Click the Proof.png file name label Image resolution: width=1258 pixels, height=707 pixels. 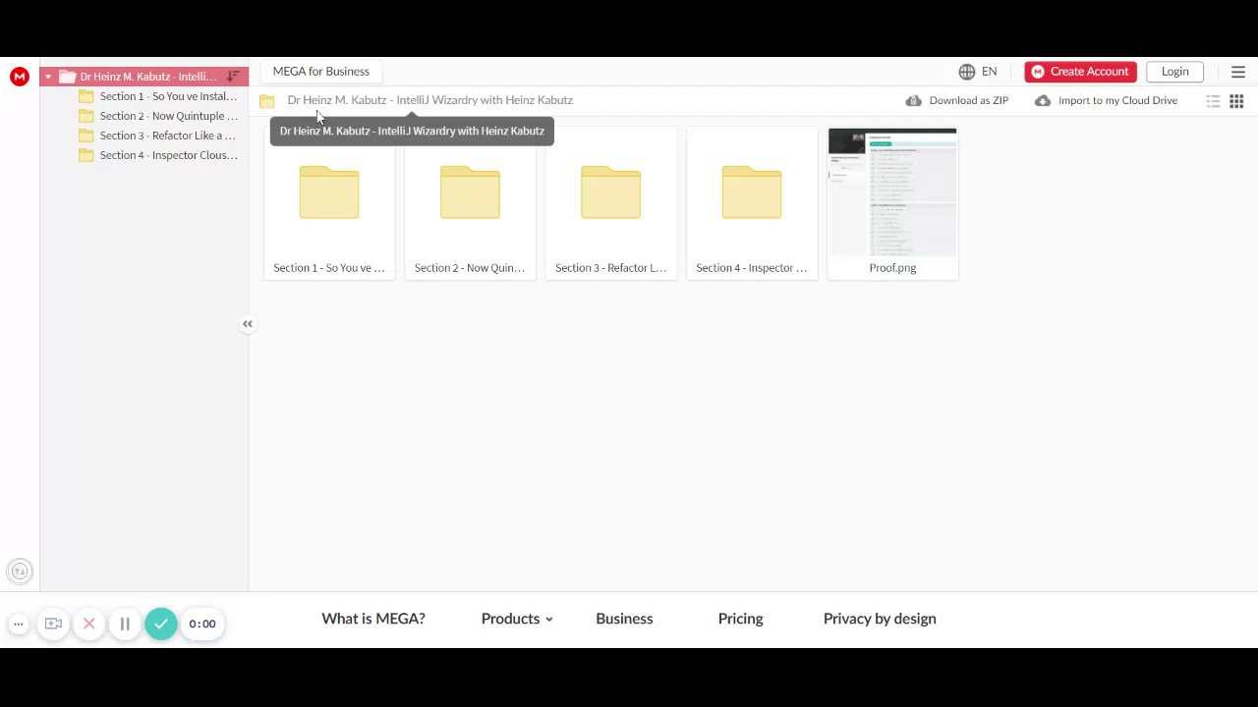[892, 268]
